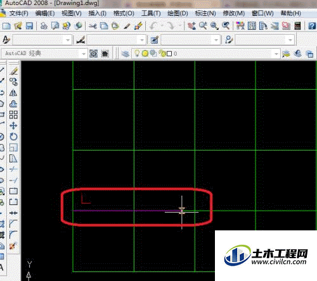Viewport: 317px width, 281px height.
Task: Open Text Style manager icon
Action: 6,40
